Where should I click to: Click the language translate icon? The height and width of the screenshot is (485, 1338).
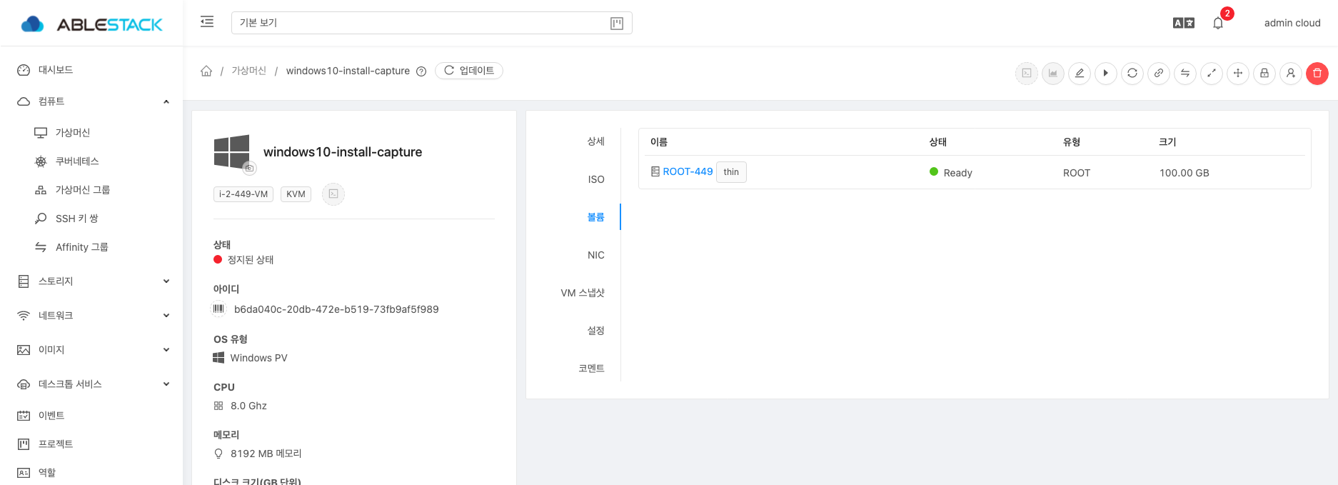tap(1183, 23)
